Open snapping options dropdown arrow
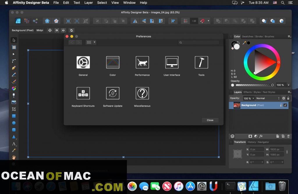This screenshot has height=194, width=298. (208, 21)
